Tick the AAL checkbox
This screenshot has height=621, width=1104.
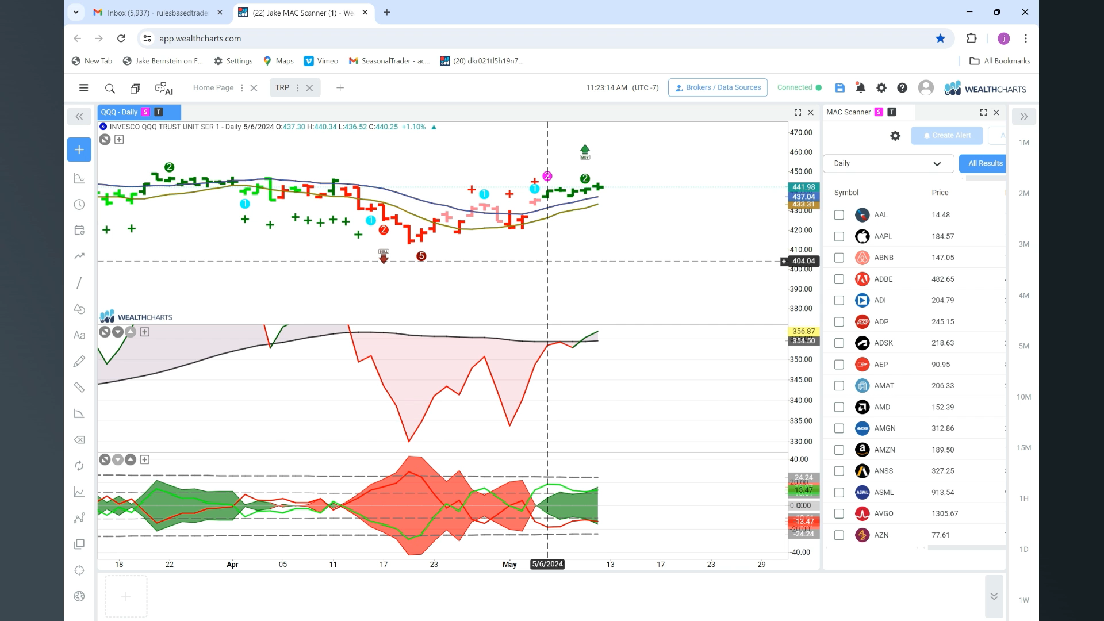click(839, 215)
